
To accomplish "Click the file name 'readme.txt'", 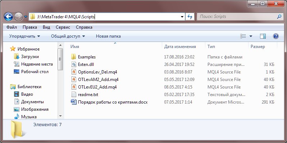I will [88, 95].
